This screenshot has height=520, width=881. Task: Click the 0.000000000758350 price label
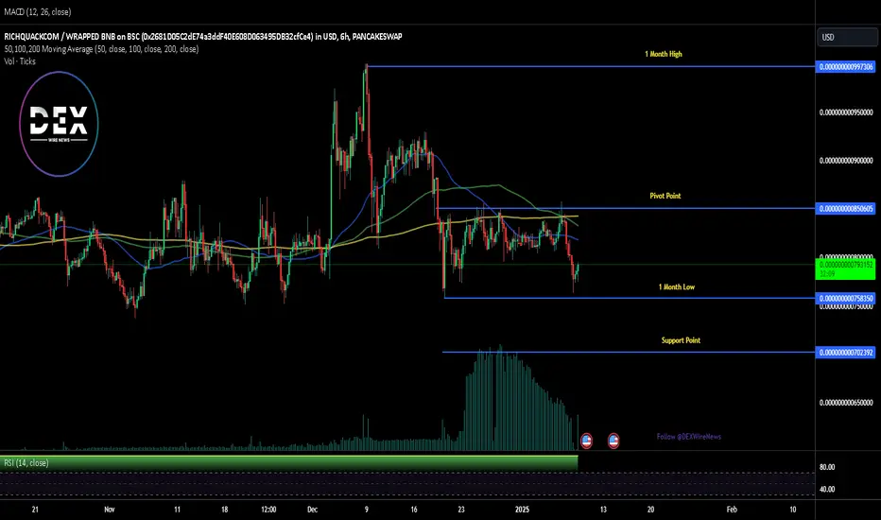[846, 299]
